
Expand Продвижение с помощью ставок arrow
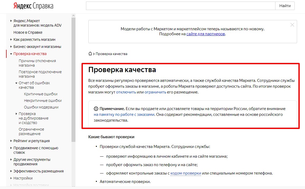click(11, 148)
